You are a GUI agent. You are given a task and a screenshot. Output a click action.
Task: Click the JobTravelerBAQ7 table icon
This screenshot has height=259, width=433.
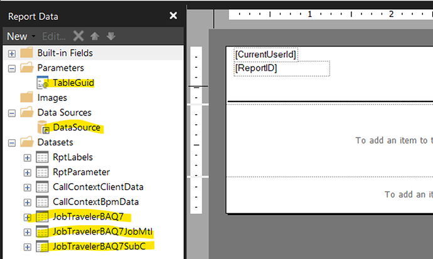(x=42, y=217)
